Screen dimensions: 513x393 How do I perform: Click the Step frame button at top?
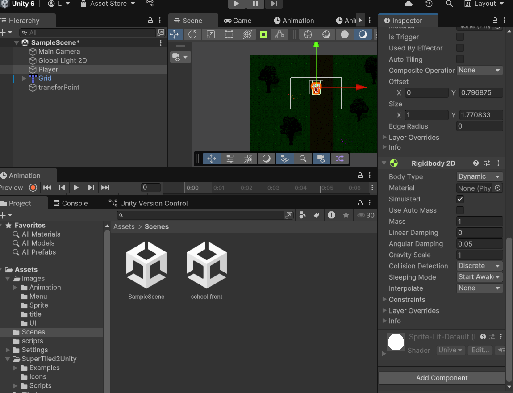274,4
